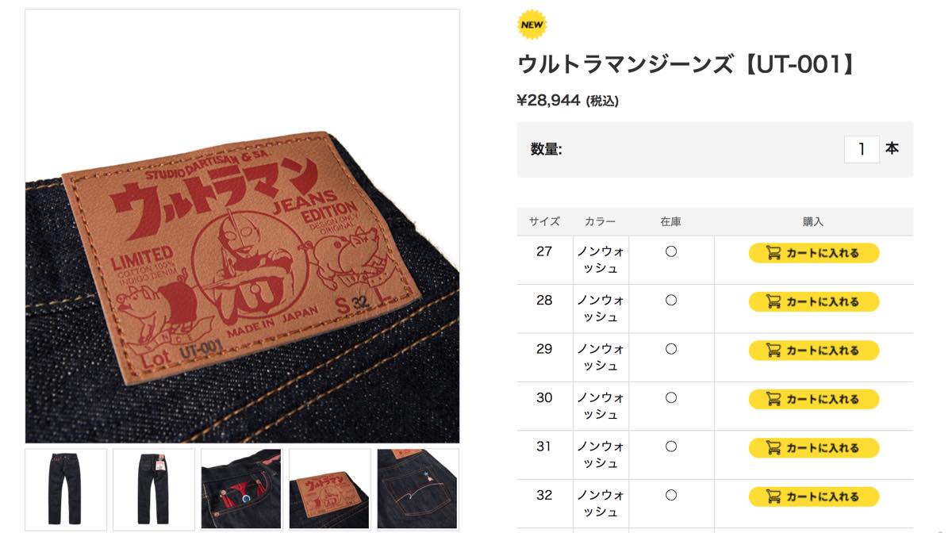Click the サイズ column header
Image resolution: width=952 pixels, height=533 pixels.
pos(544,222)
